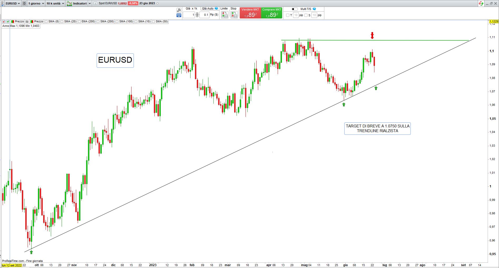Click the Limite order icon
The width and height of the screenshot is (499, 268).
pos(224,15)
